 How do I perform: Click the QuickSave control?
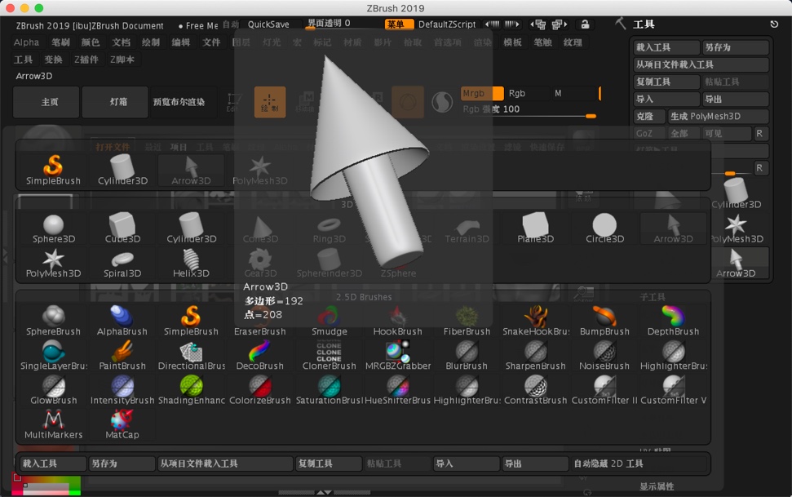pyautogui.click(x=268, y=24)
